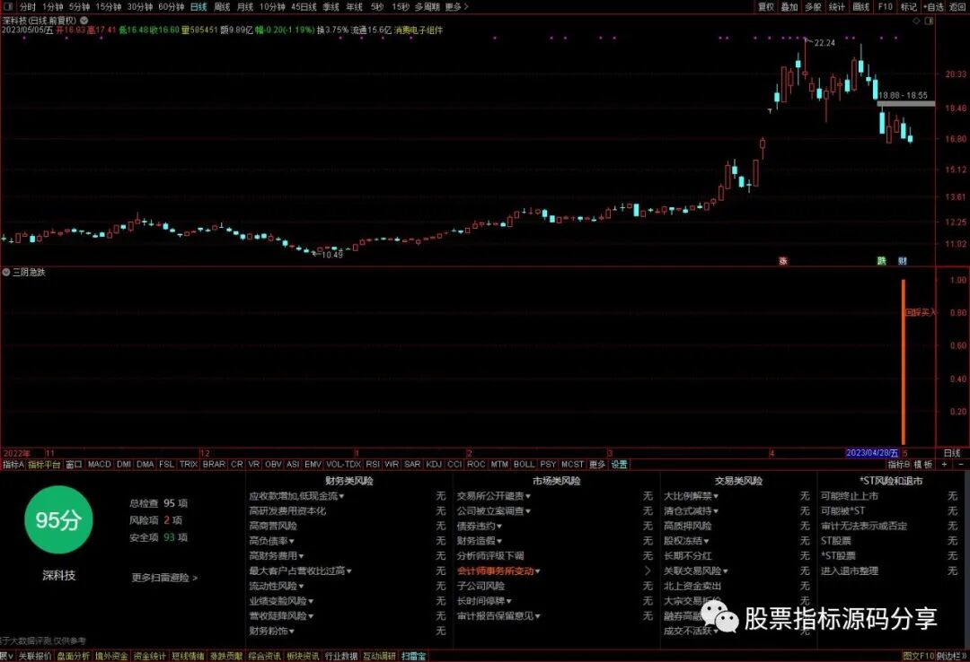Open the 多周期 multi-period view
Image resolution: width=970 pixels, height=662 pixels.
coord(428,7)
